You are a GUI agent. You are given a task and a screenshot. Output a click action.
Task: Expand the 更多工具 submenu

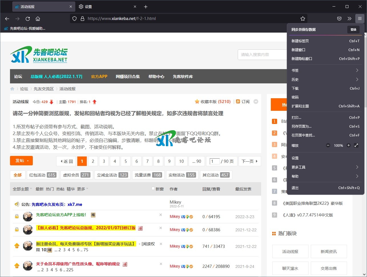325,167
